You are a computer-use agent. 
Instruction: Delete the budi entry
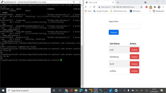click(134, 64)
